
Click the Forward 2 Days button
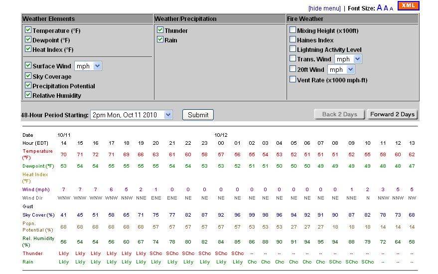tap(392, 114)
